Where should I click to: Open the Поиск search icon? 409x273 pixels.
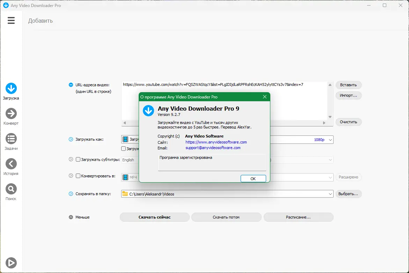[x=11, y=189]
